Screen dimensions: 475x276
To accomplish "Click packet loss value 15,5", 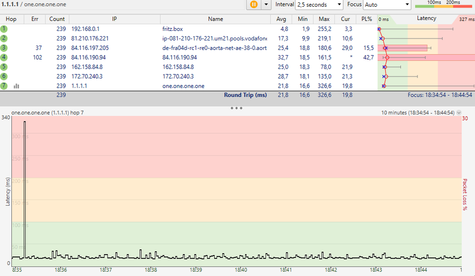I will point(369,48).
